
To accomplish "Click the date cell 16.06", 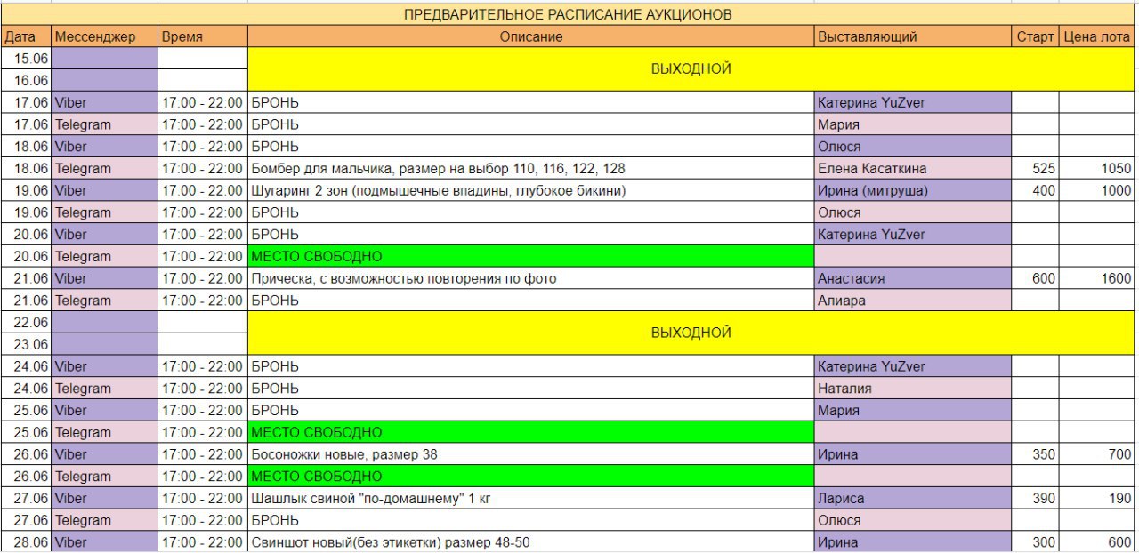I will coord(26,81).
